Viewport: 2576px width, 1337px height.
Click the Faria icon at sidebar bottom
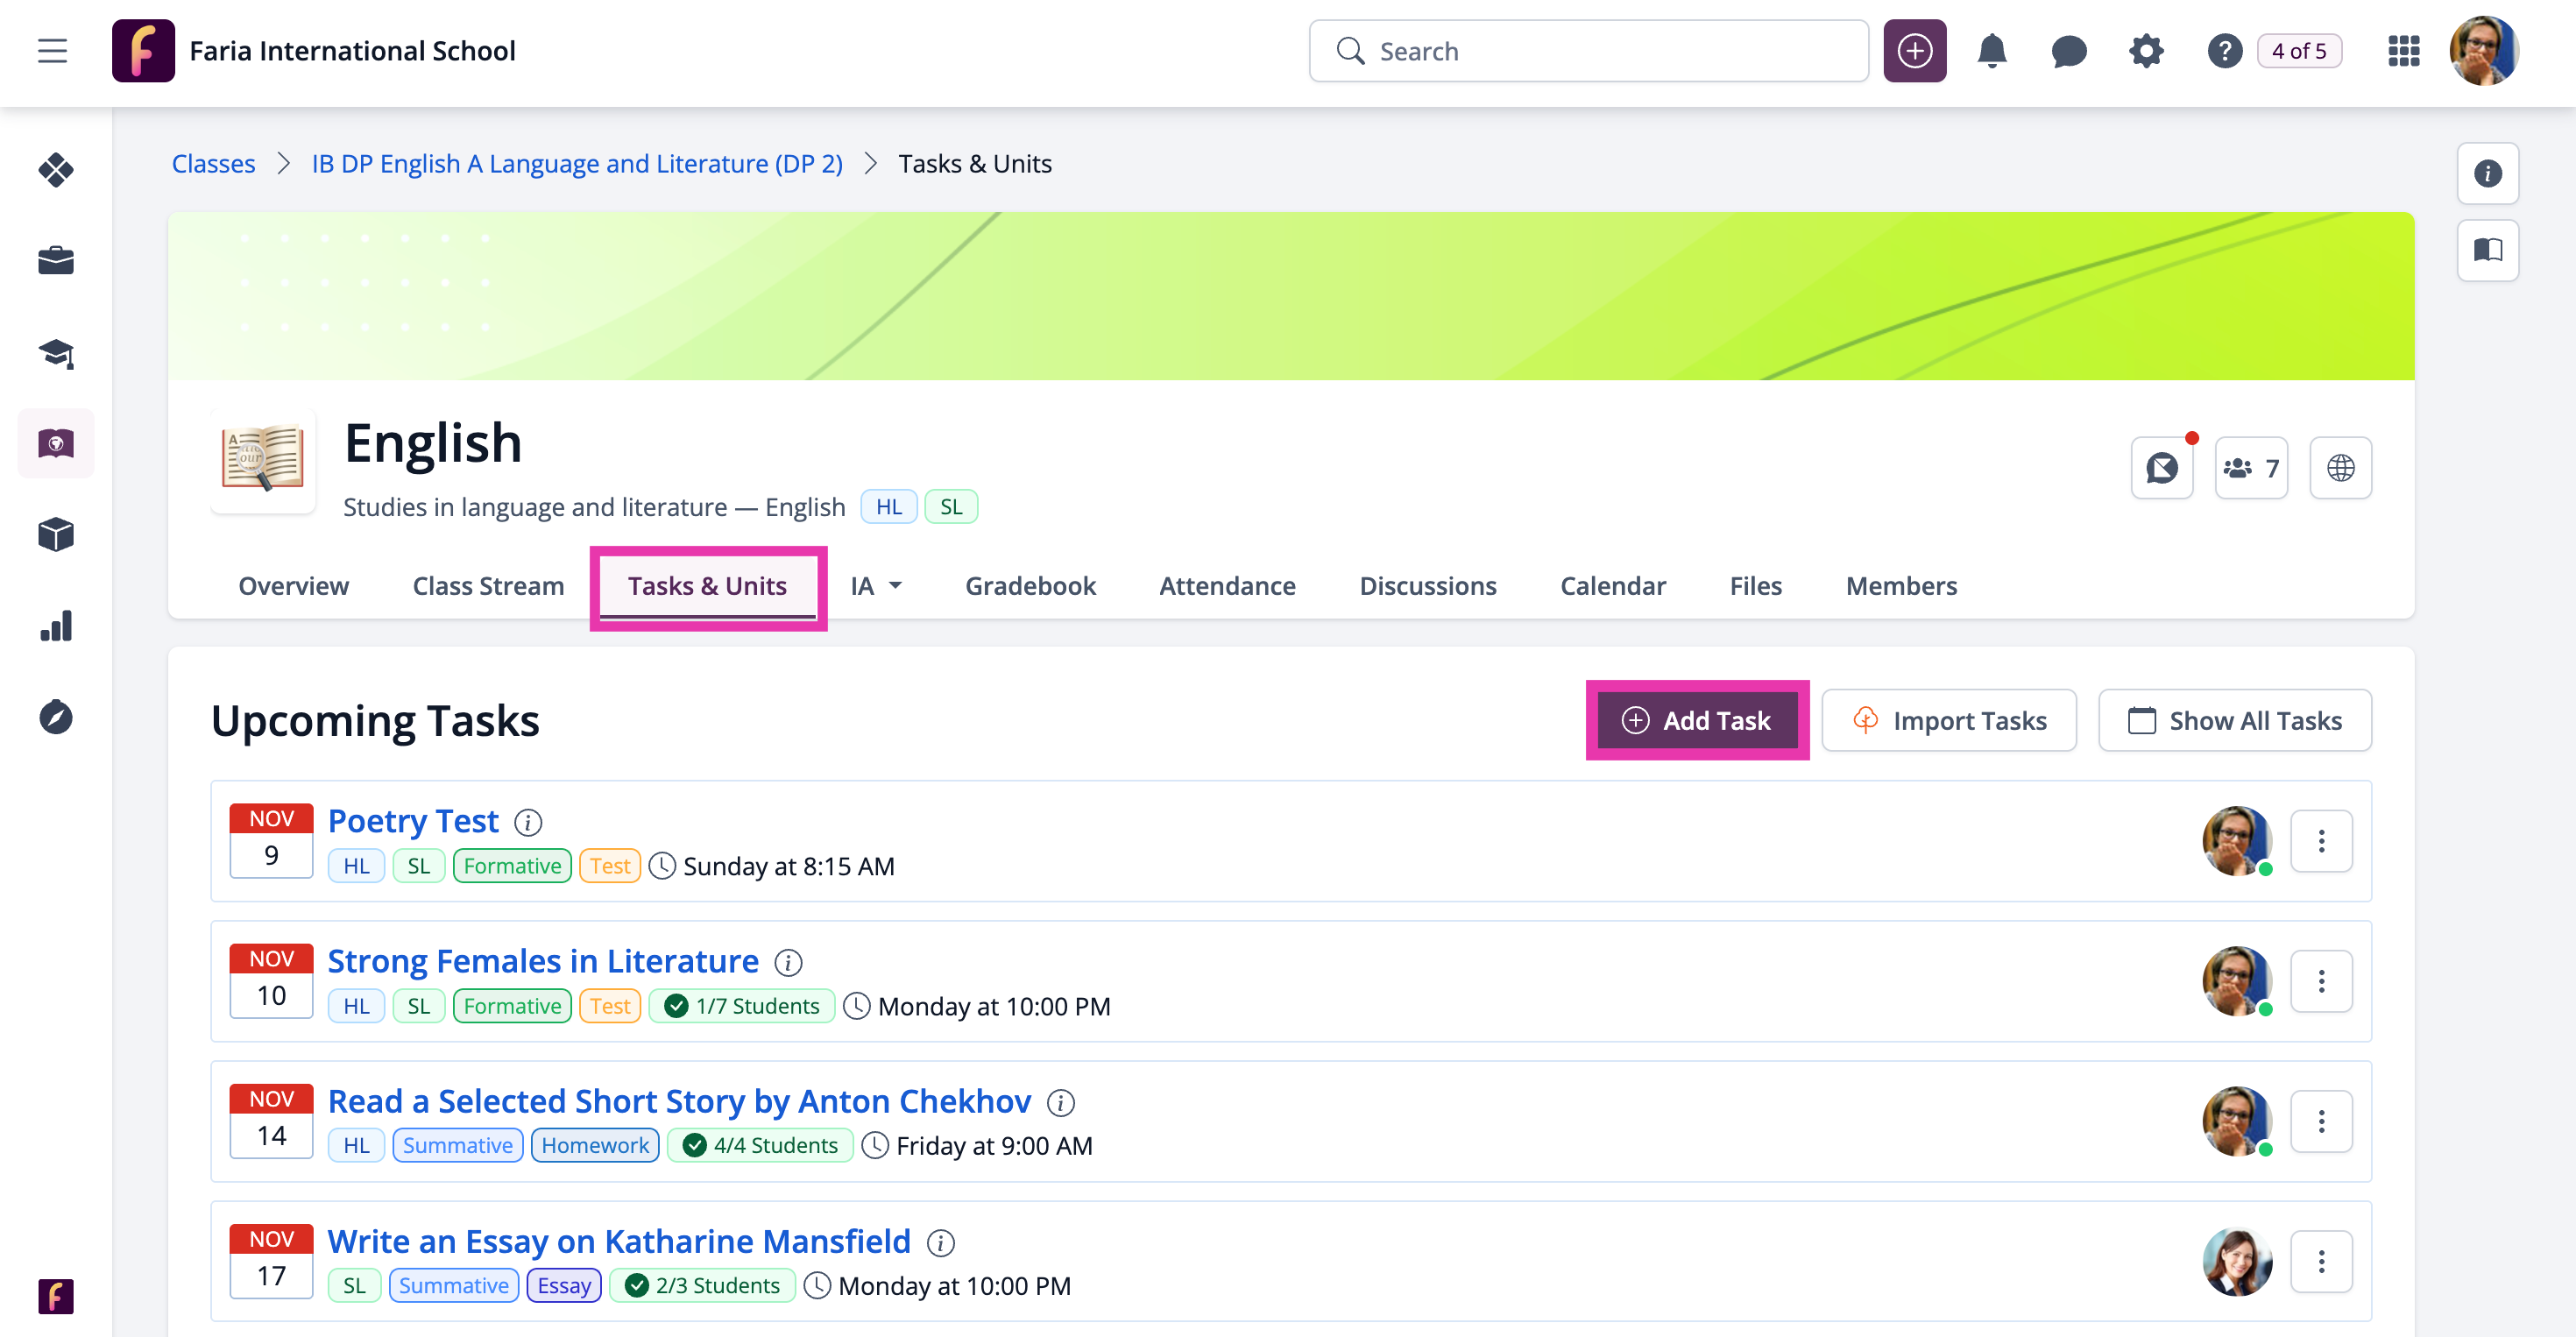[x=56, y=1297]
